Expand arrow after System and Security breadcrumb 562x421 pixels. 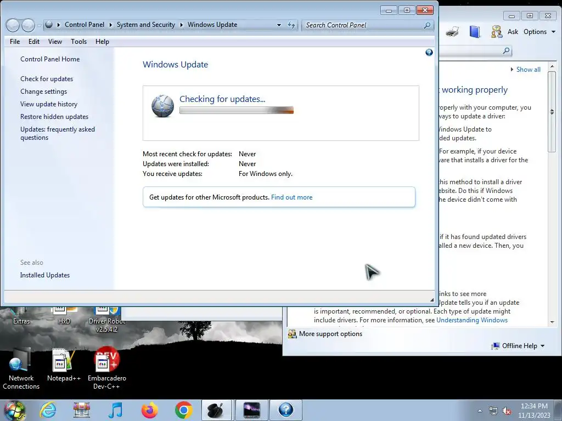click(x=181, y=25)
